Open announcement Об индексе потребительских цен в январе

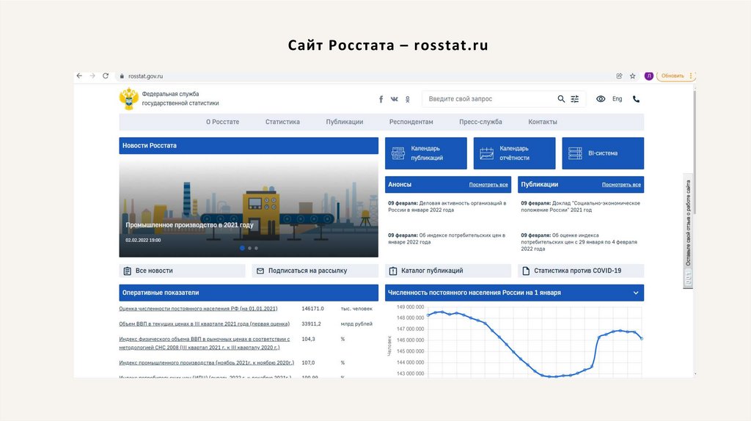(x=447, y=238)
